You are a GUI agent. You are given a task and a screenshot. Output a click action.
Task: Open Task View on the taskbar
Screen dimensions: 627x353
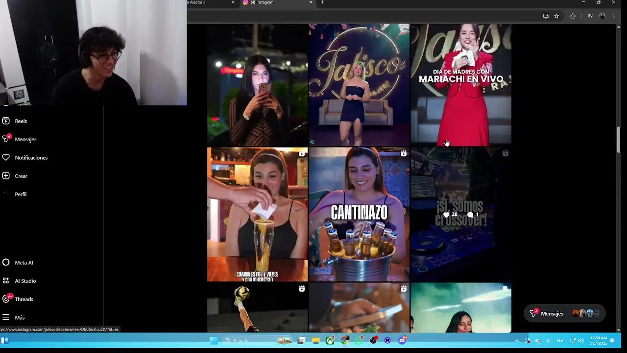point(302,340)
